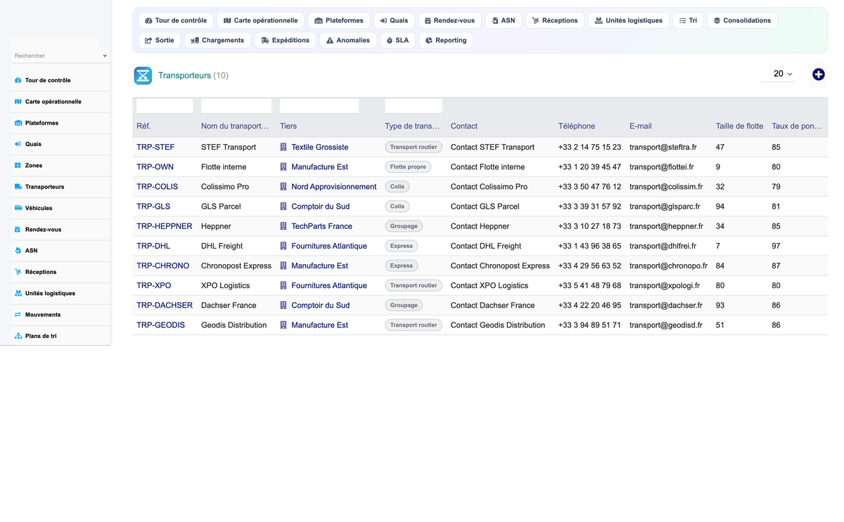Click the Réf. column filter field
Image resolution: width=844 pixels, height=522 pixels.
click(165, 106)
